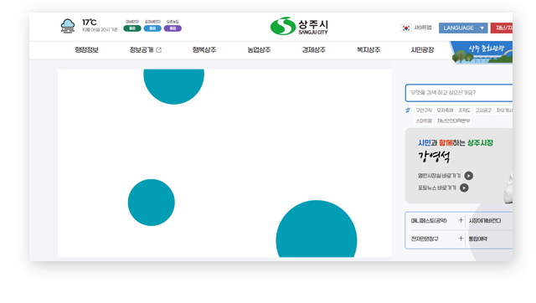
Task: Click the red 재난 button
Action: pos(502,28)
